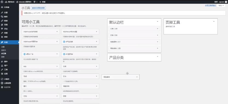Expand the 搜索 search widget arrow

point(97,96)
